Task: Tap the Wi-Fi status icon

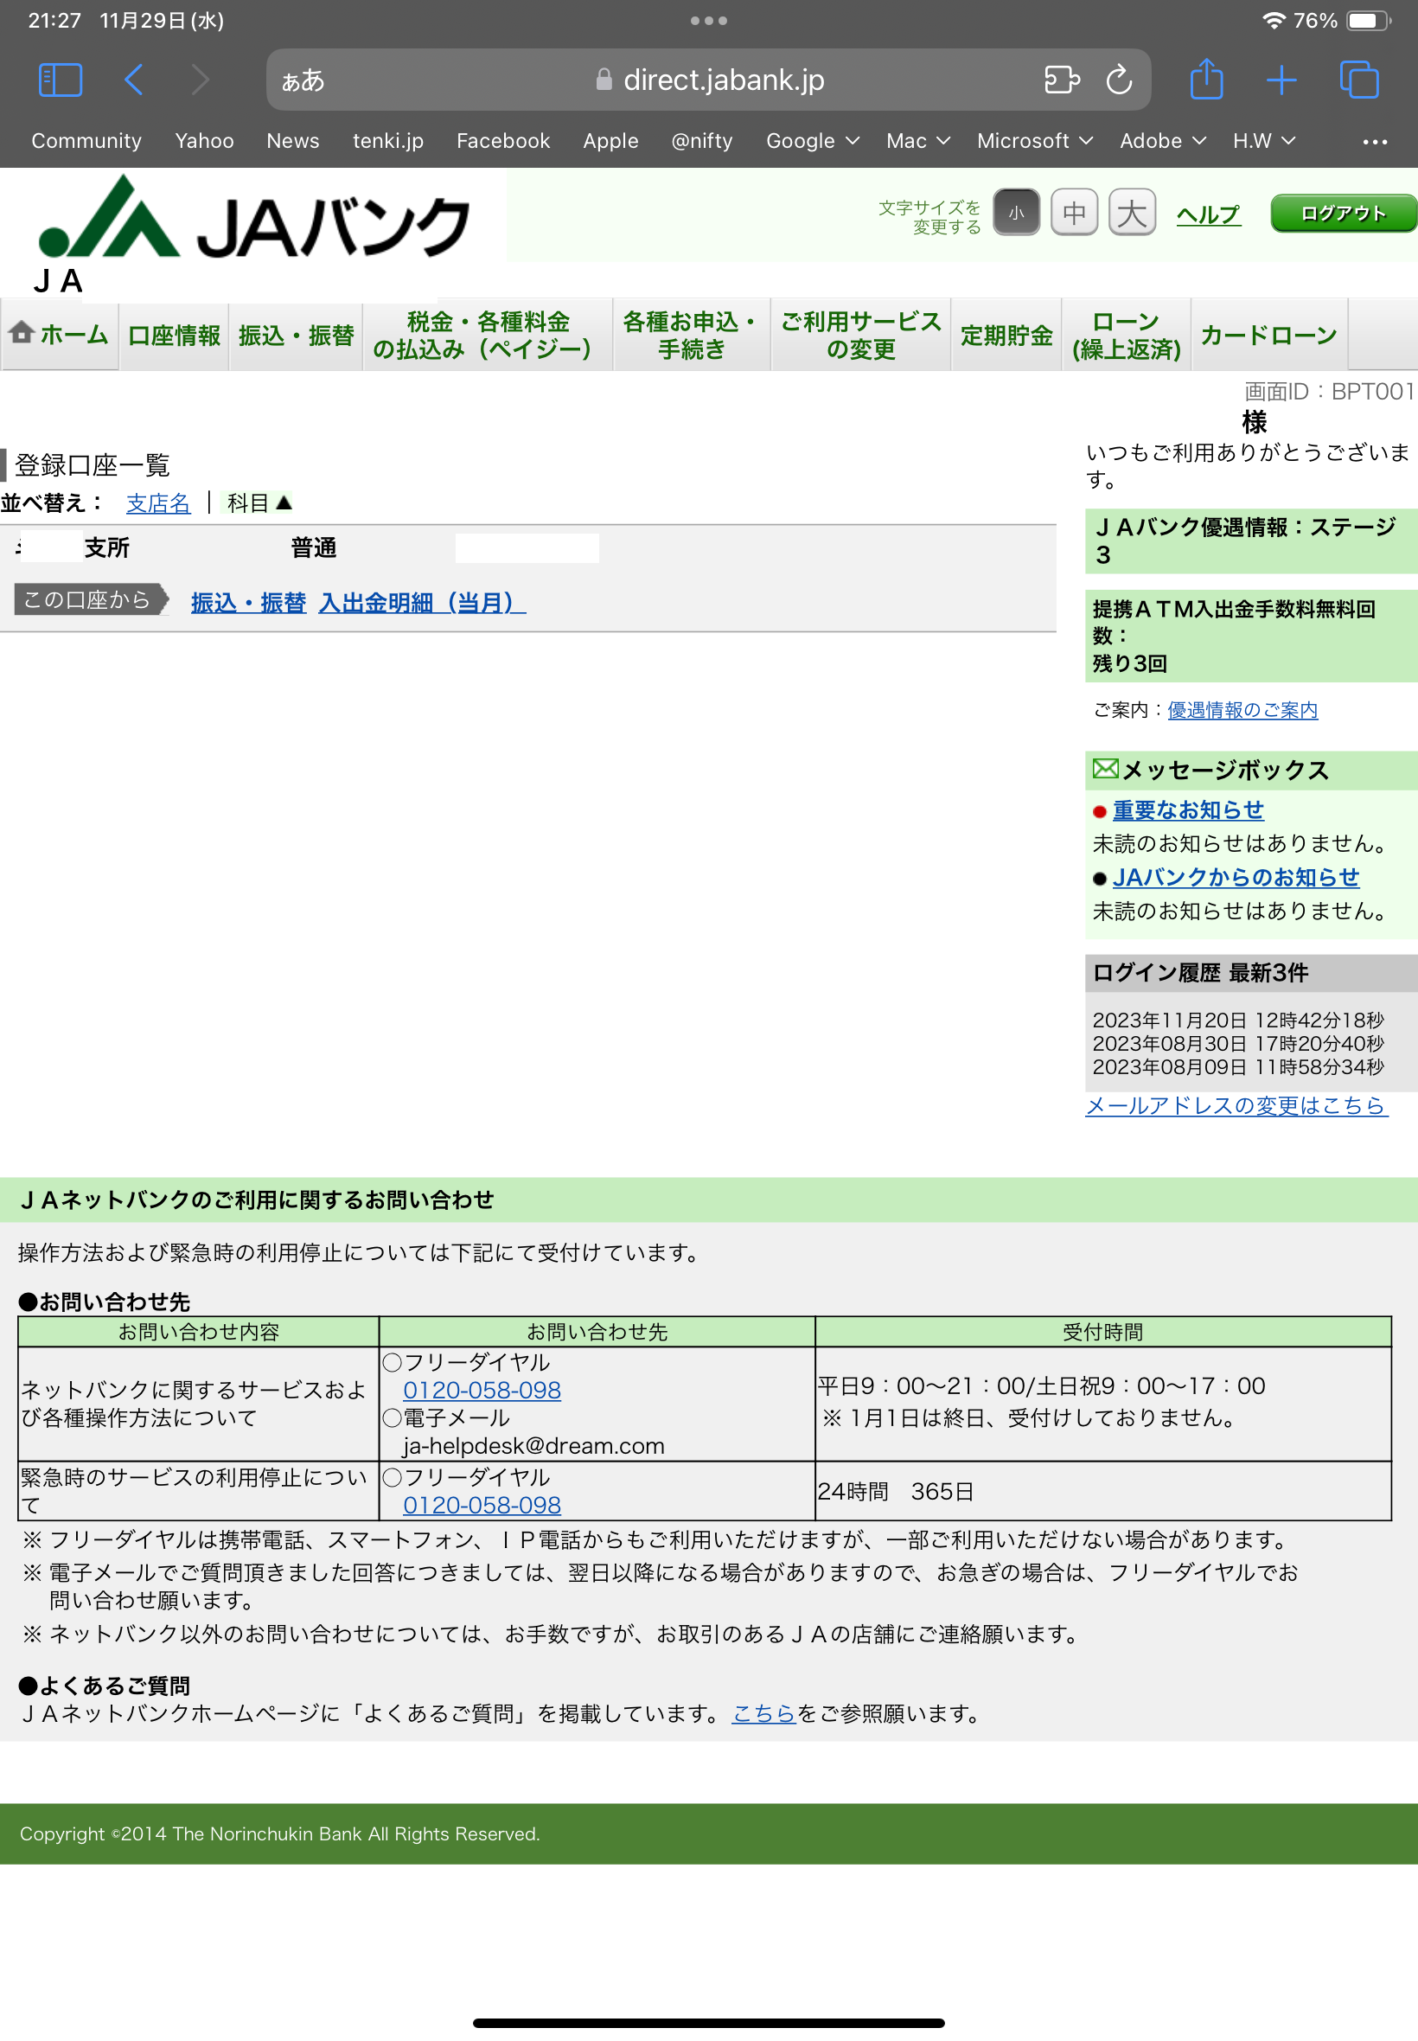Action: click(1274, 21)
